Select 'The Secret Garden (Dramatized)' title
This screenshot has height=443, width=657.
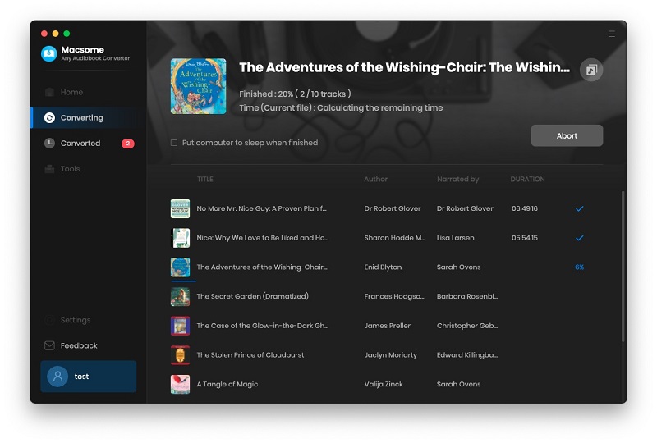253,296
